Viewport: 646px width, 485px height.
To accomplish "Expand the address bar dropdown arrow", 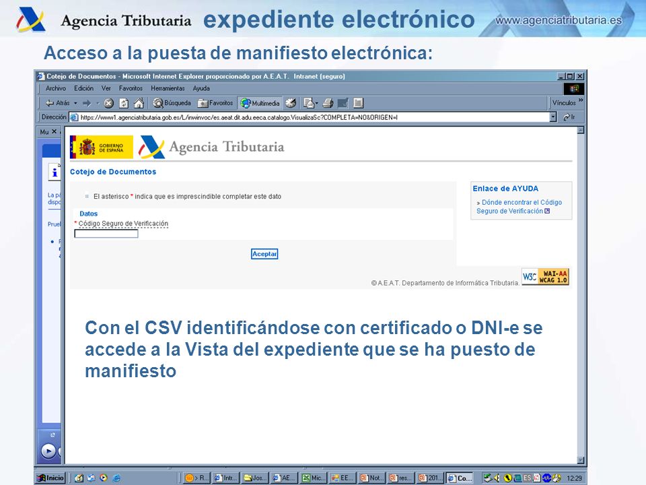I will pos(553,117).
